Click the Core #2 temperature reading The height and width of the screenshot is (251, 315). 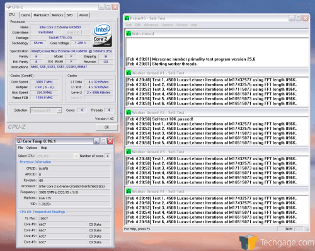pyautogui.click(x=63, y=236)
